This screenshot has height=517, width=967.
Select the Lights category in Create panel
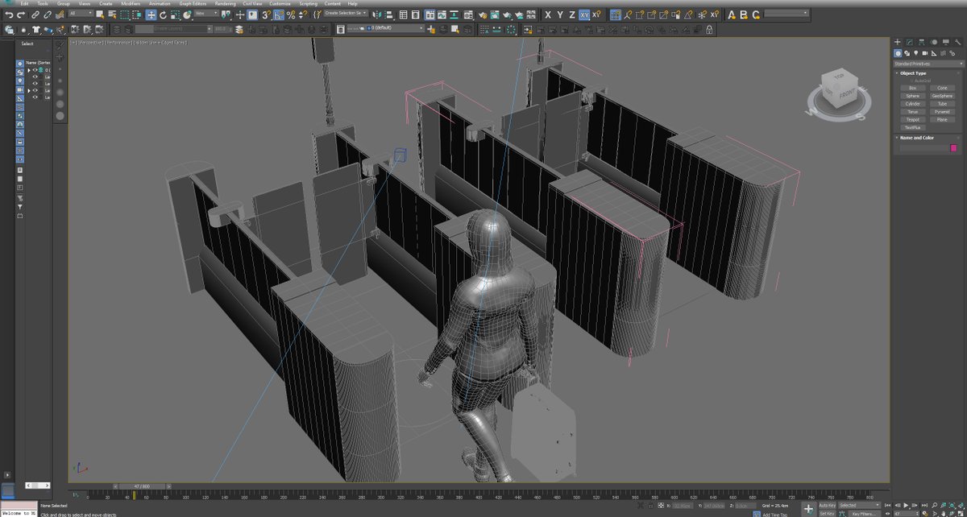point(918,53)
